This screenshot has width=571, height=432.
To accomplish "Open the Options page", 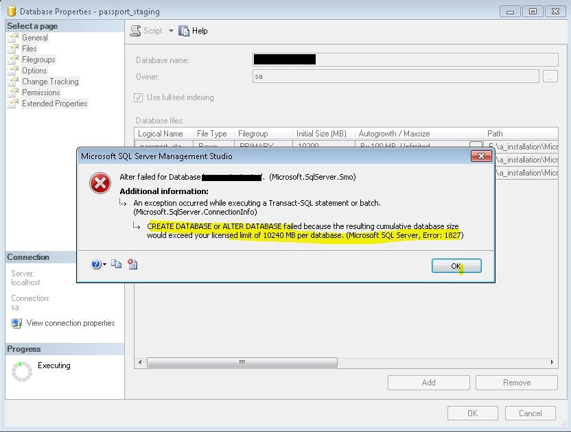I will 34,70.
